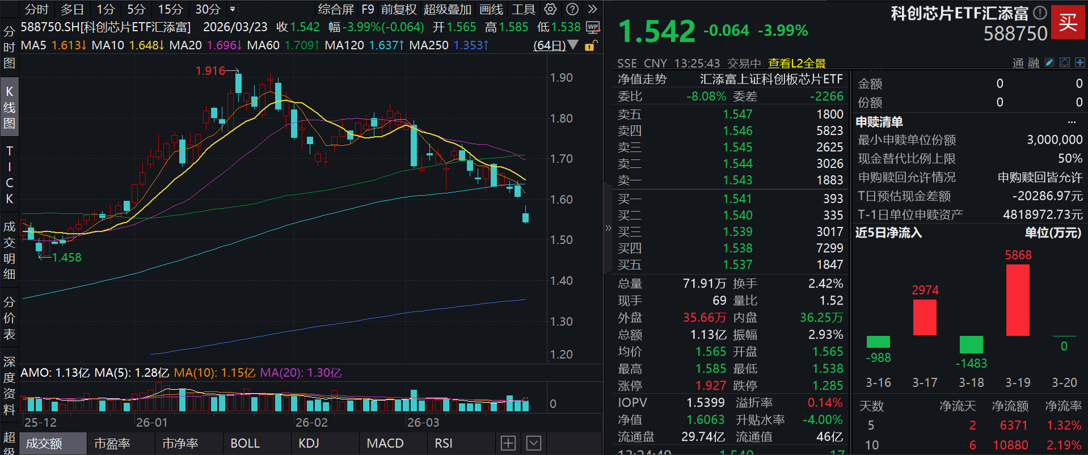Click the info icon beside 科创芯片ETF汇添富

[1040, 12]
